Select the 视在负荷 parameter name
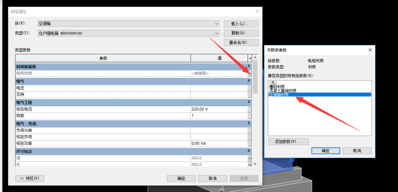This screenshot has width=398, height=192. [x=24, y=137]
